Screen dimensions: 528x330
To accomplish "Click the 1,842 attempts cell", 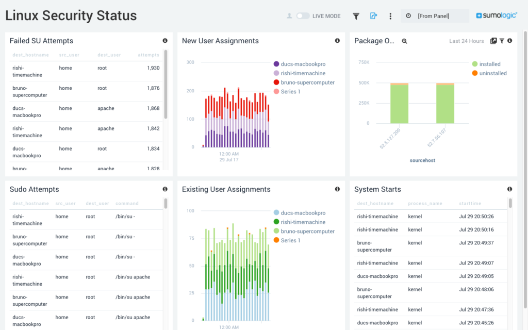I will (x=153, y=128).
